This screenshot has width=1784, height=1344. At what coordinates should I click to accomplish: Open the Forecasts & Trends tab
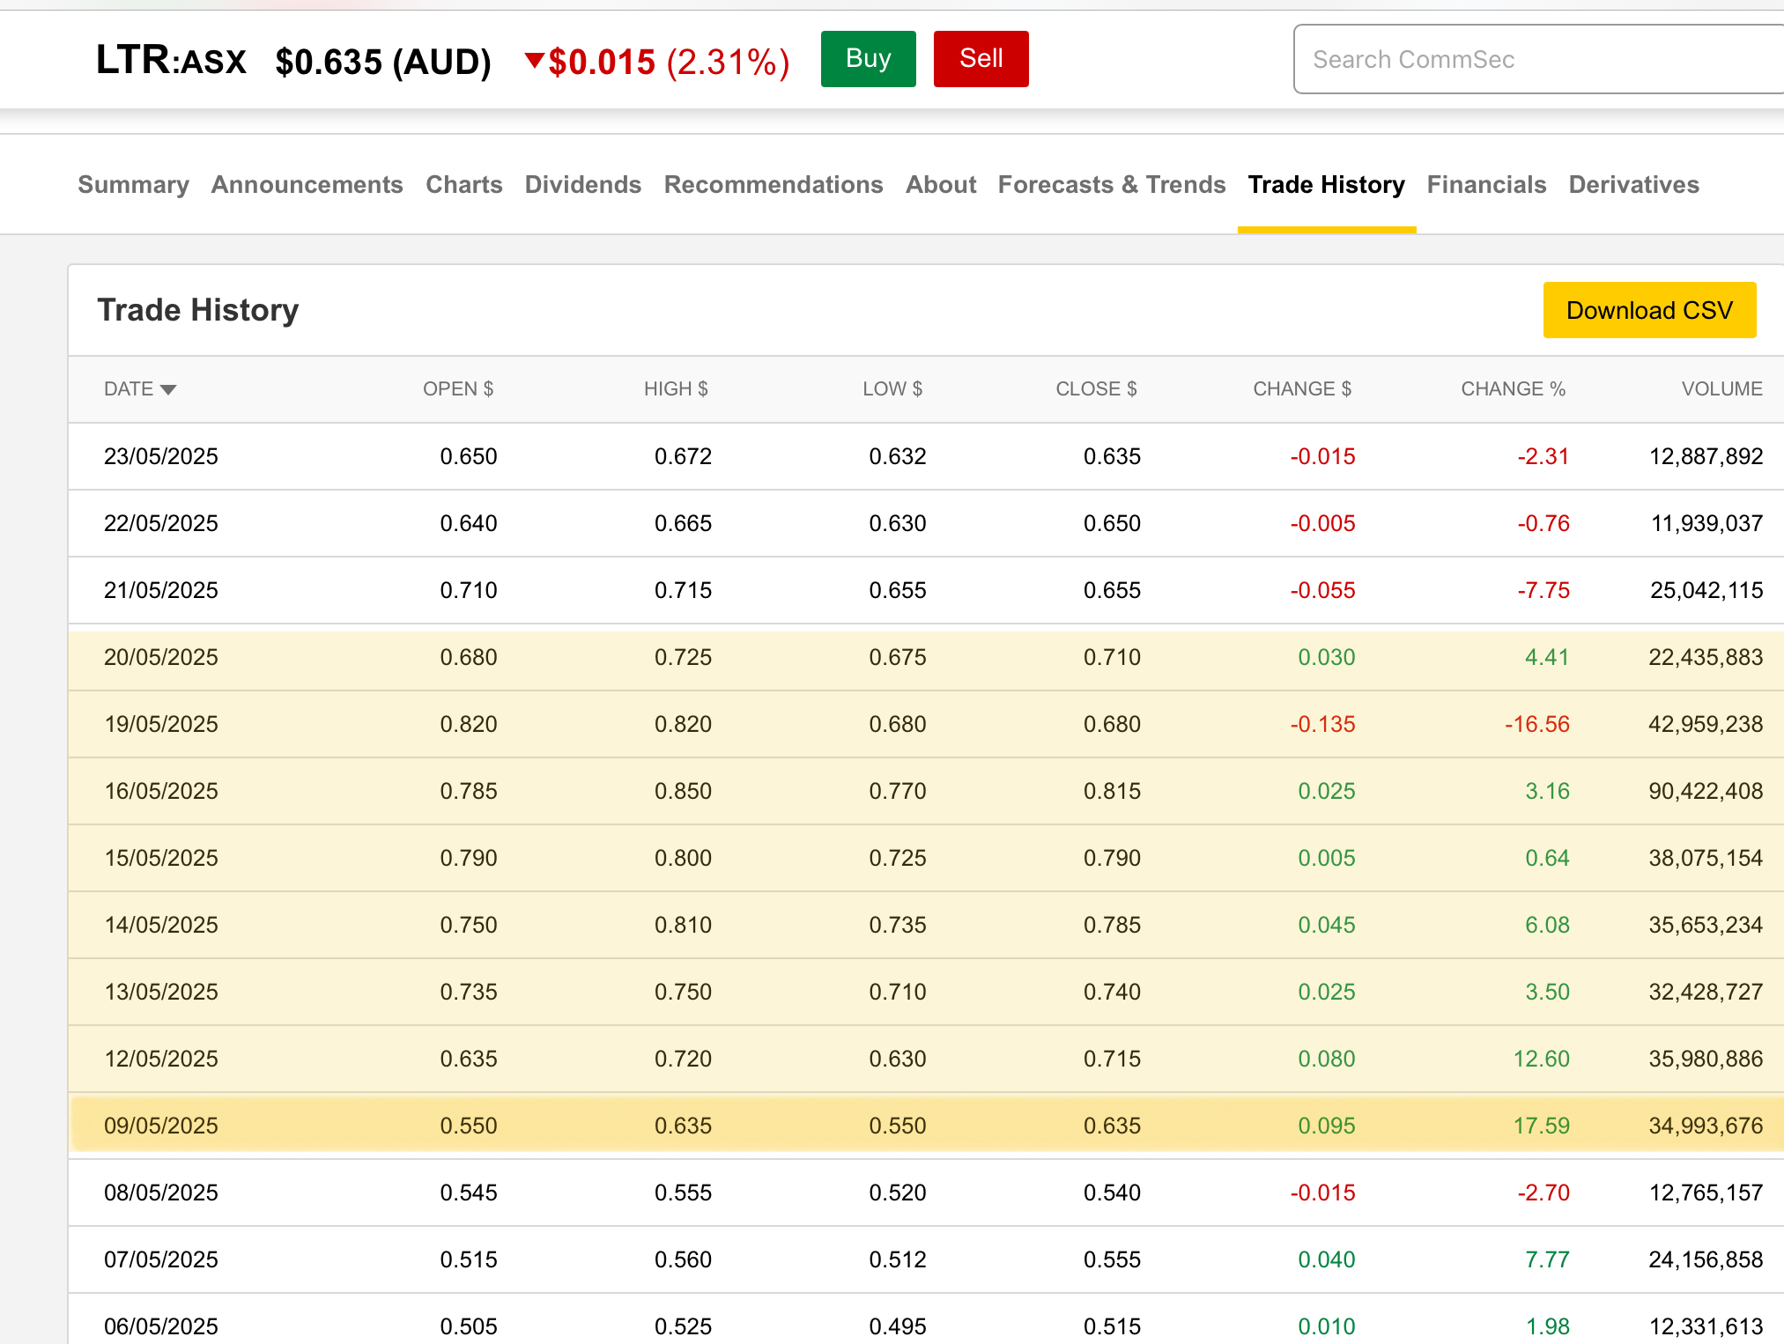(x=1111, y=184)
